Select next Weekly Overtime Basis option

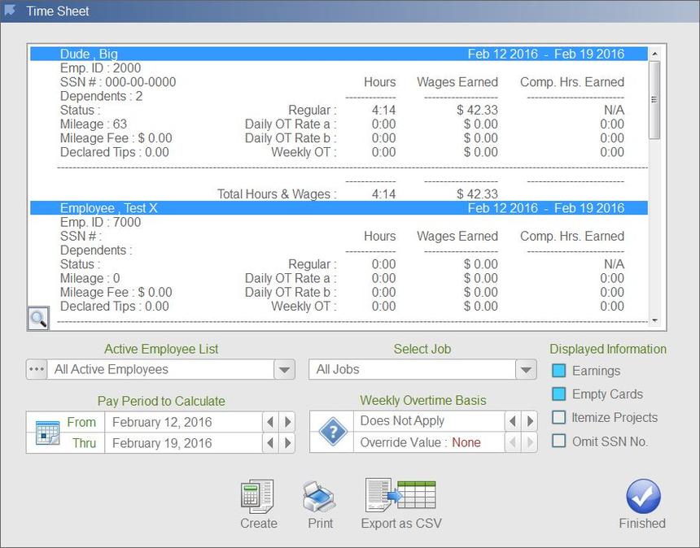pyautogui.click(x=530, y=421)
